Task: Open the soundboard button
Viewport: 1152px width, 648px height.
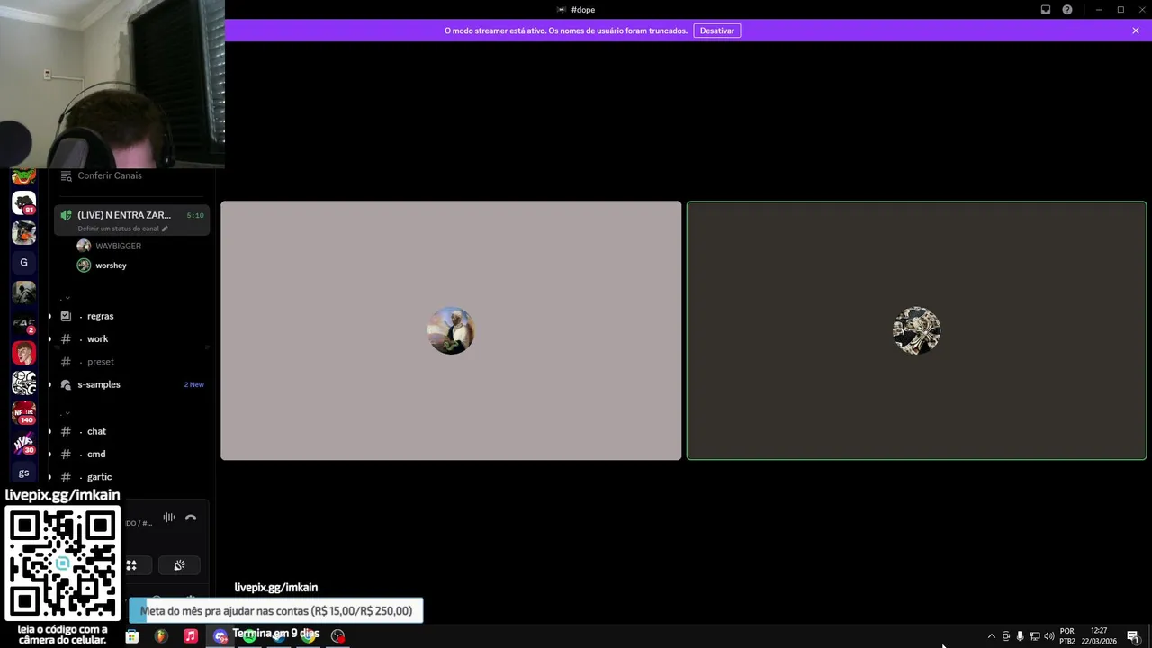Action: pos(179,565)
